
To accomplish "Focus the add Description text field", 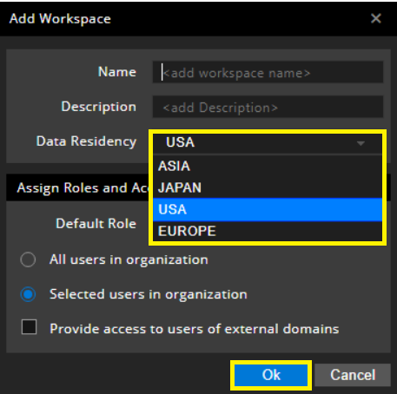I will pyautogui.click(x=268, y=107).
